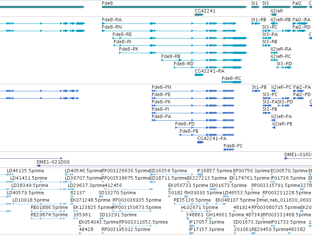Select the St3-PB protein label
This screenshot has width=312, height=235.
click(x=270, y=110)
